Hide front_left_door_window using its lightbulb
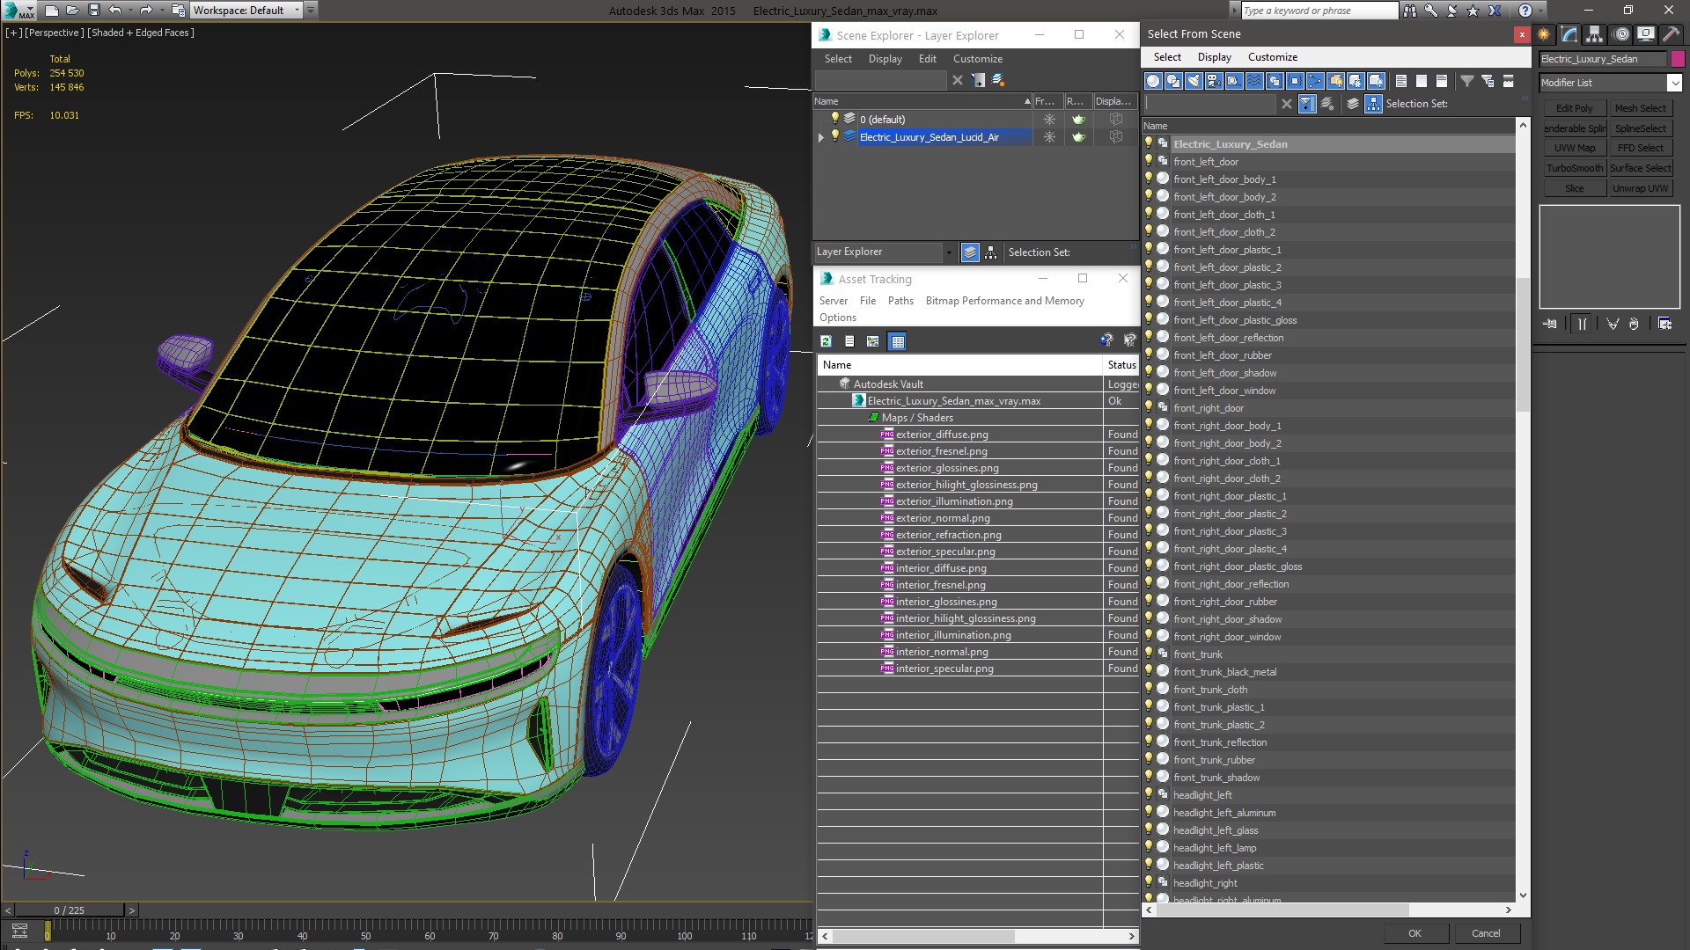This screenshot has width=1690, height=950. 1149,390
